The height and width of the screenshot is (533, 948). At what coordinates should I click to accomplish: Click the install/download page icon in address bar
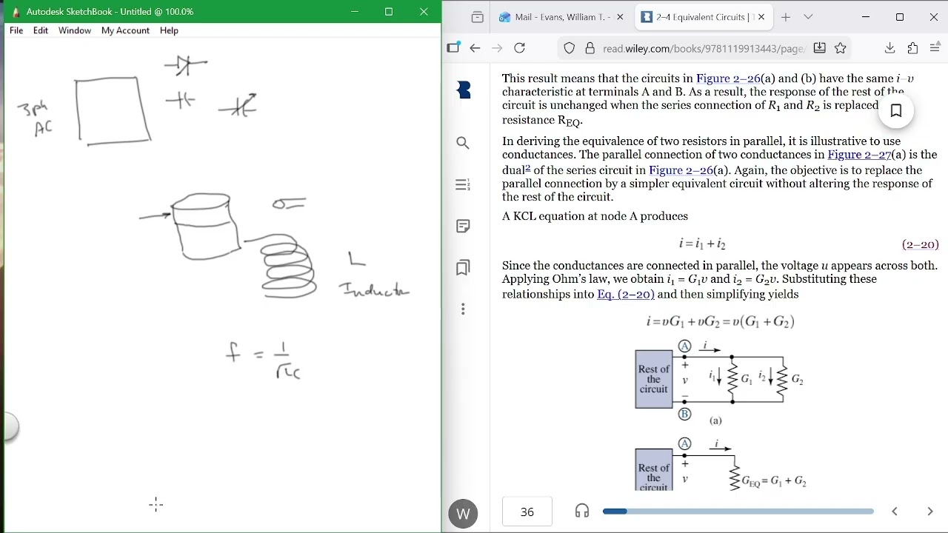click(819, 48)
